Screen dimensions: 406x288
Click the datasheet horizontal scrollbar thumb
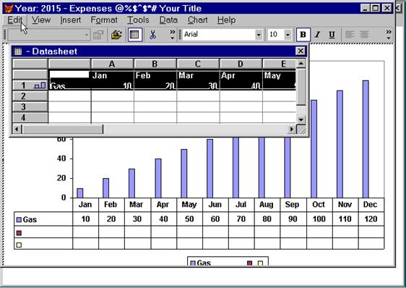pos(63,129)
